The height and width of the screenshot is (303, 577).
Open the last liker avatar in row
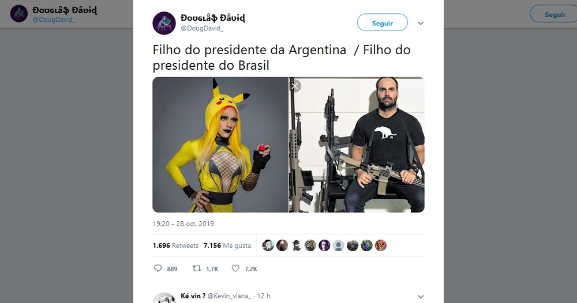(381, 245)
